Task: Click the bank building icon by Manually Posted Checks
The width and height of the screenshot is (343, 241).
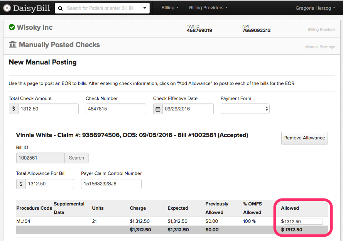Action: pos(13,45)
